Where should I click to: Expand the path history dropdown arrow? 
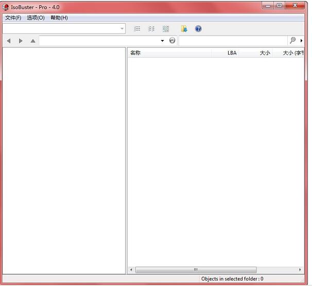[162, 41]
